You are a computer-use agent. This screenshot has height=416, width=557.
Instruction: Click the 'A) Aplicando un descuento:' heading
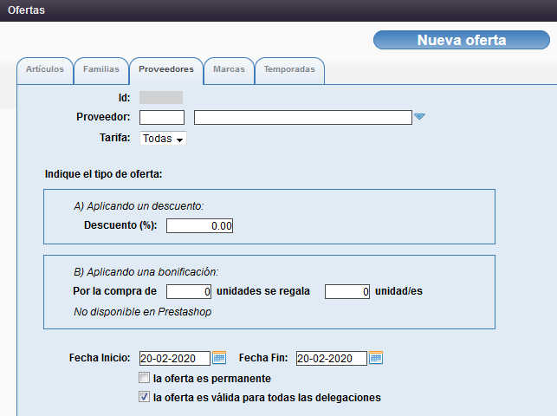139,206
